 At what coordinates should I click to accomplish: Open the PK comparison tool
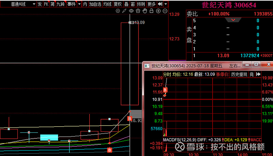point(46,4)
